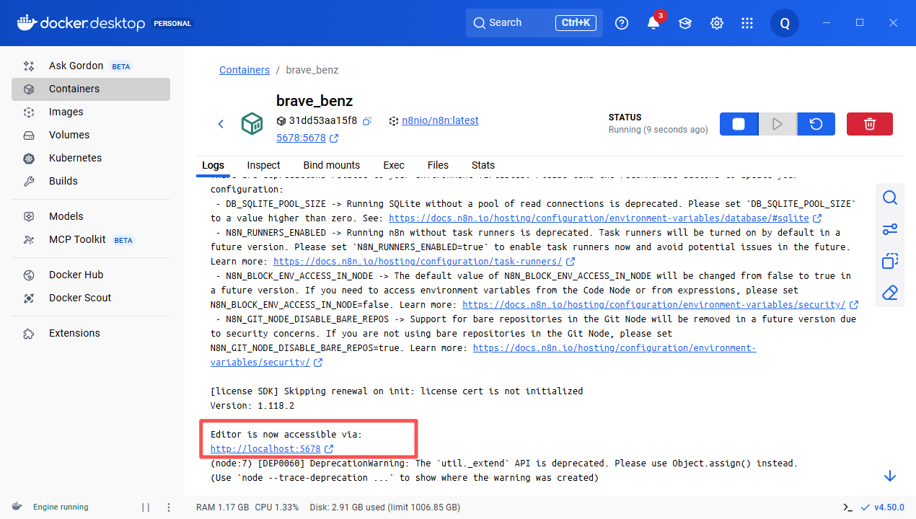The image size is (916, 519).
Task: Delete container with red trash button
Action: pyautogui.click(x=870, y=124)
